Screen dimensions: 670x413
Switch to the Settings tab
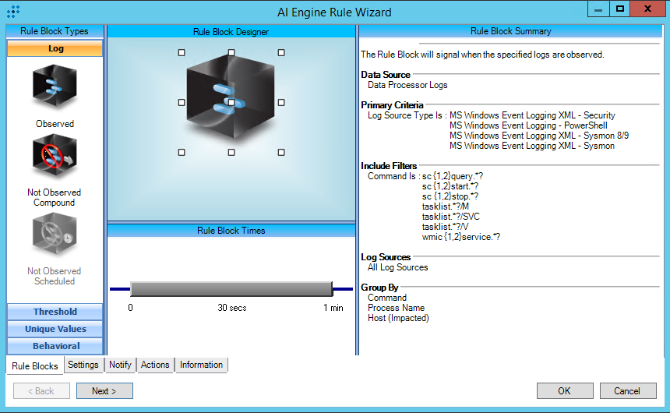(x=83, y=365)
